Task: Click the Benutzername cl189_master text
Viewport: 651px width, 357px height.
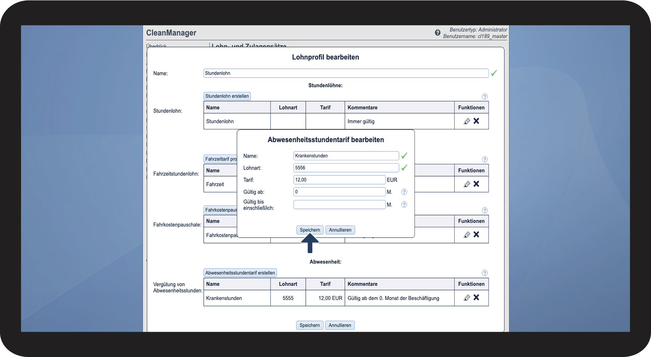Action: pyautogui.click(x=475, y=36)
